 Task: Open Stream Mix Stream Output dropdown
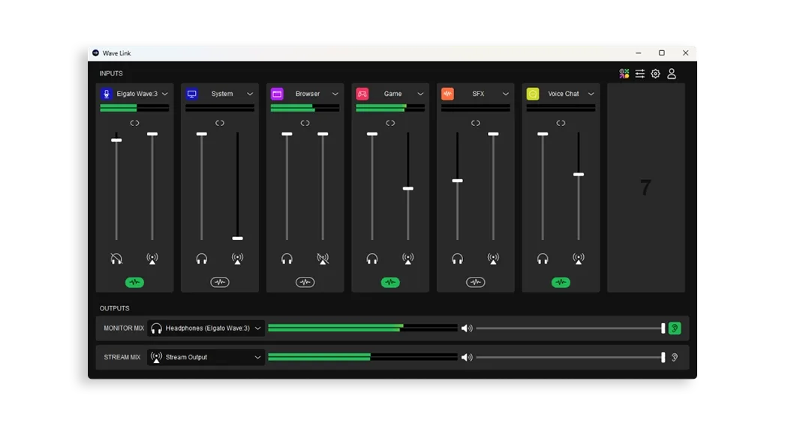click(206, 358)
